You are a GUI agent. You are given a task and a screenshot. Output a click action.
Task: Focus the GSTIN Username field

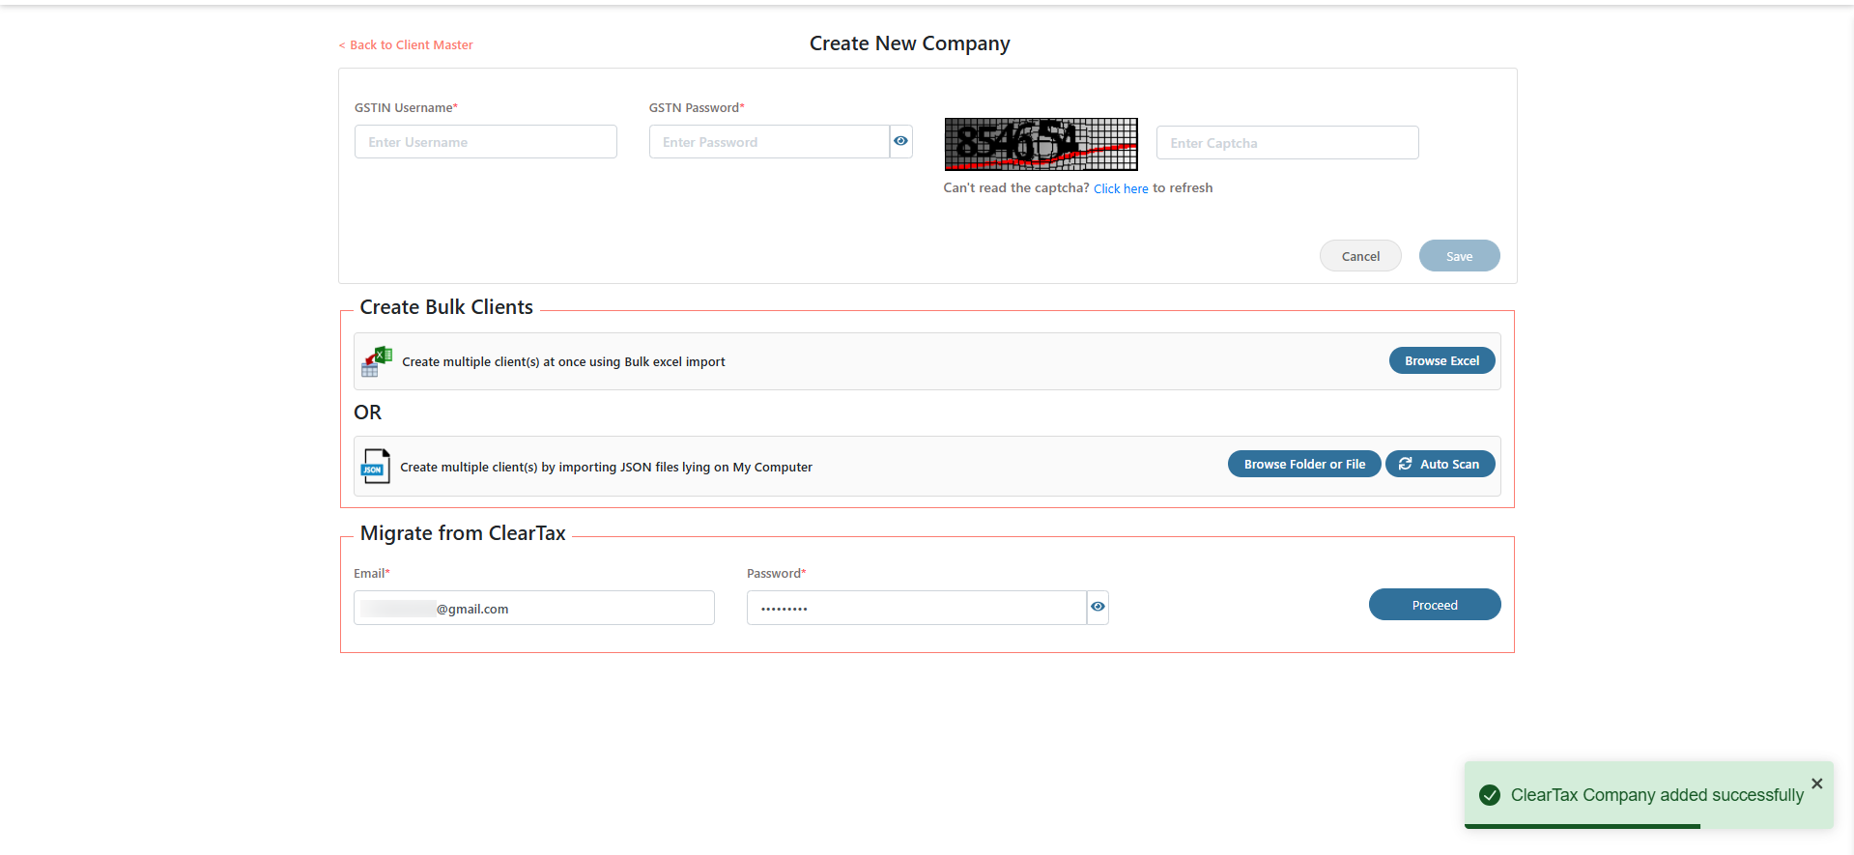[x=485, y=142]
